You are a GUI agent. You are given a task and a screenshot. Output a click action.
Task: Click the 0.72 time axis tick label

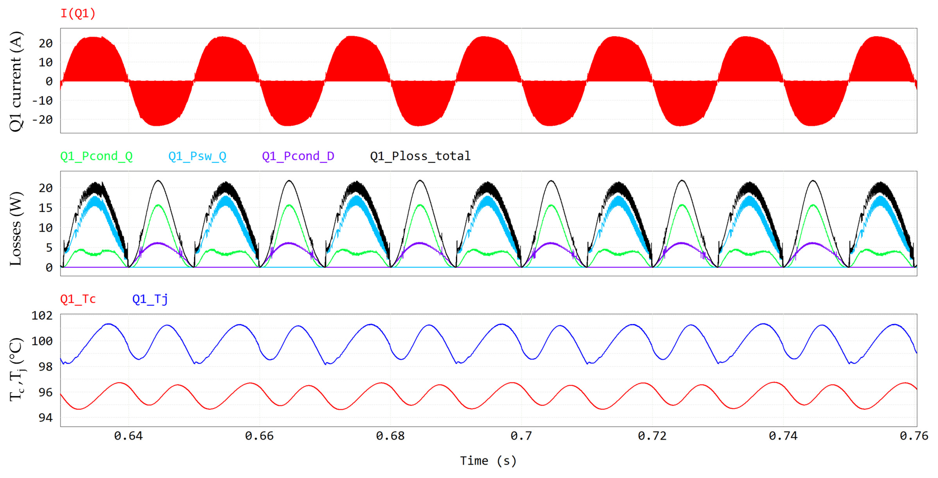click(x=652, y=436)
